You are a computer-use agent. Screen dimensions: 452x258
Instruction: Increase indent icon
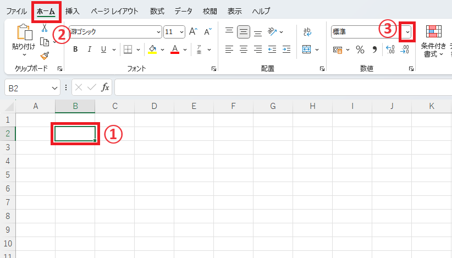point(286,50)
